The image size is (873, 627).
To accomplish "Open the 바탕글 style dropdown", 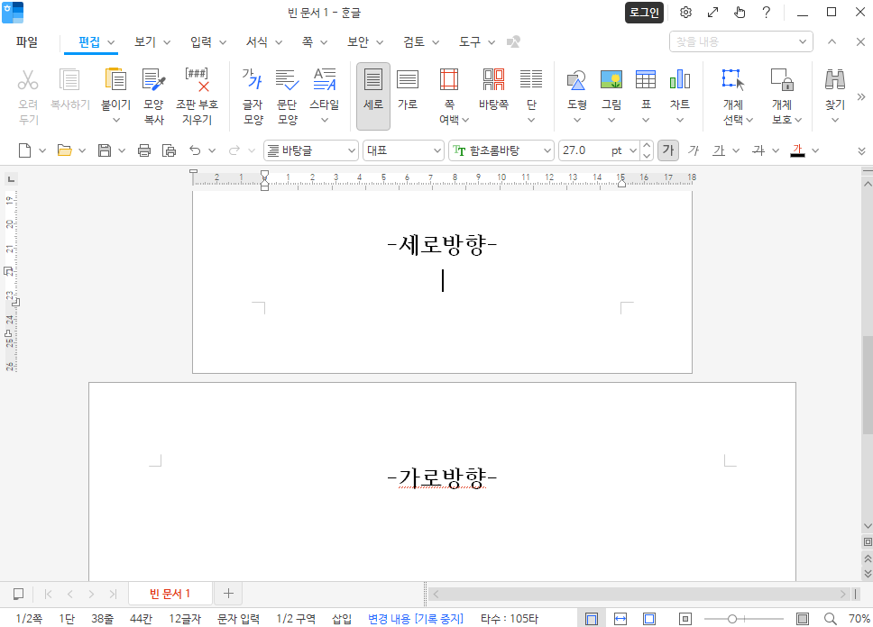I will (x=311, y=150).
